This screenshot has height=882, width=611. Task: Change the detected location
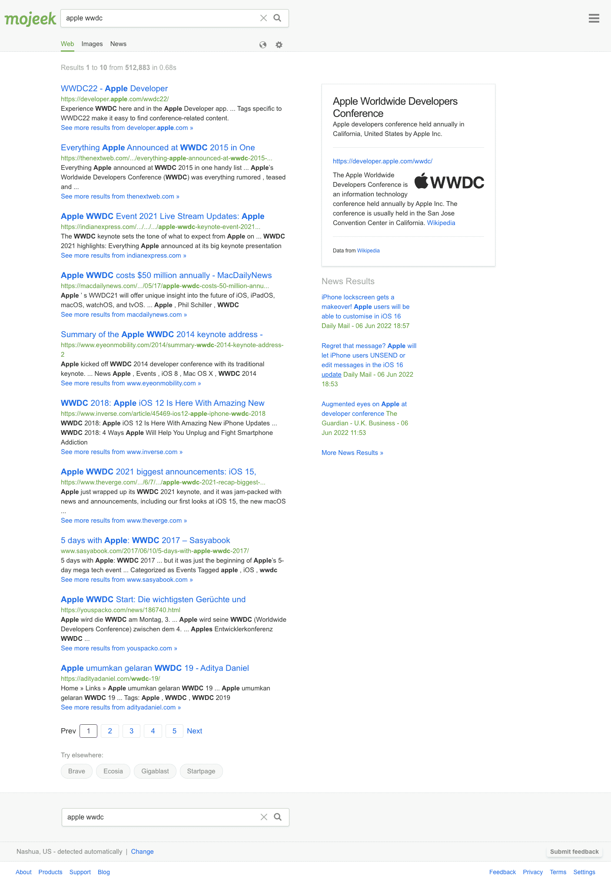point(142,852)
